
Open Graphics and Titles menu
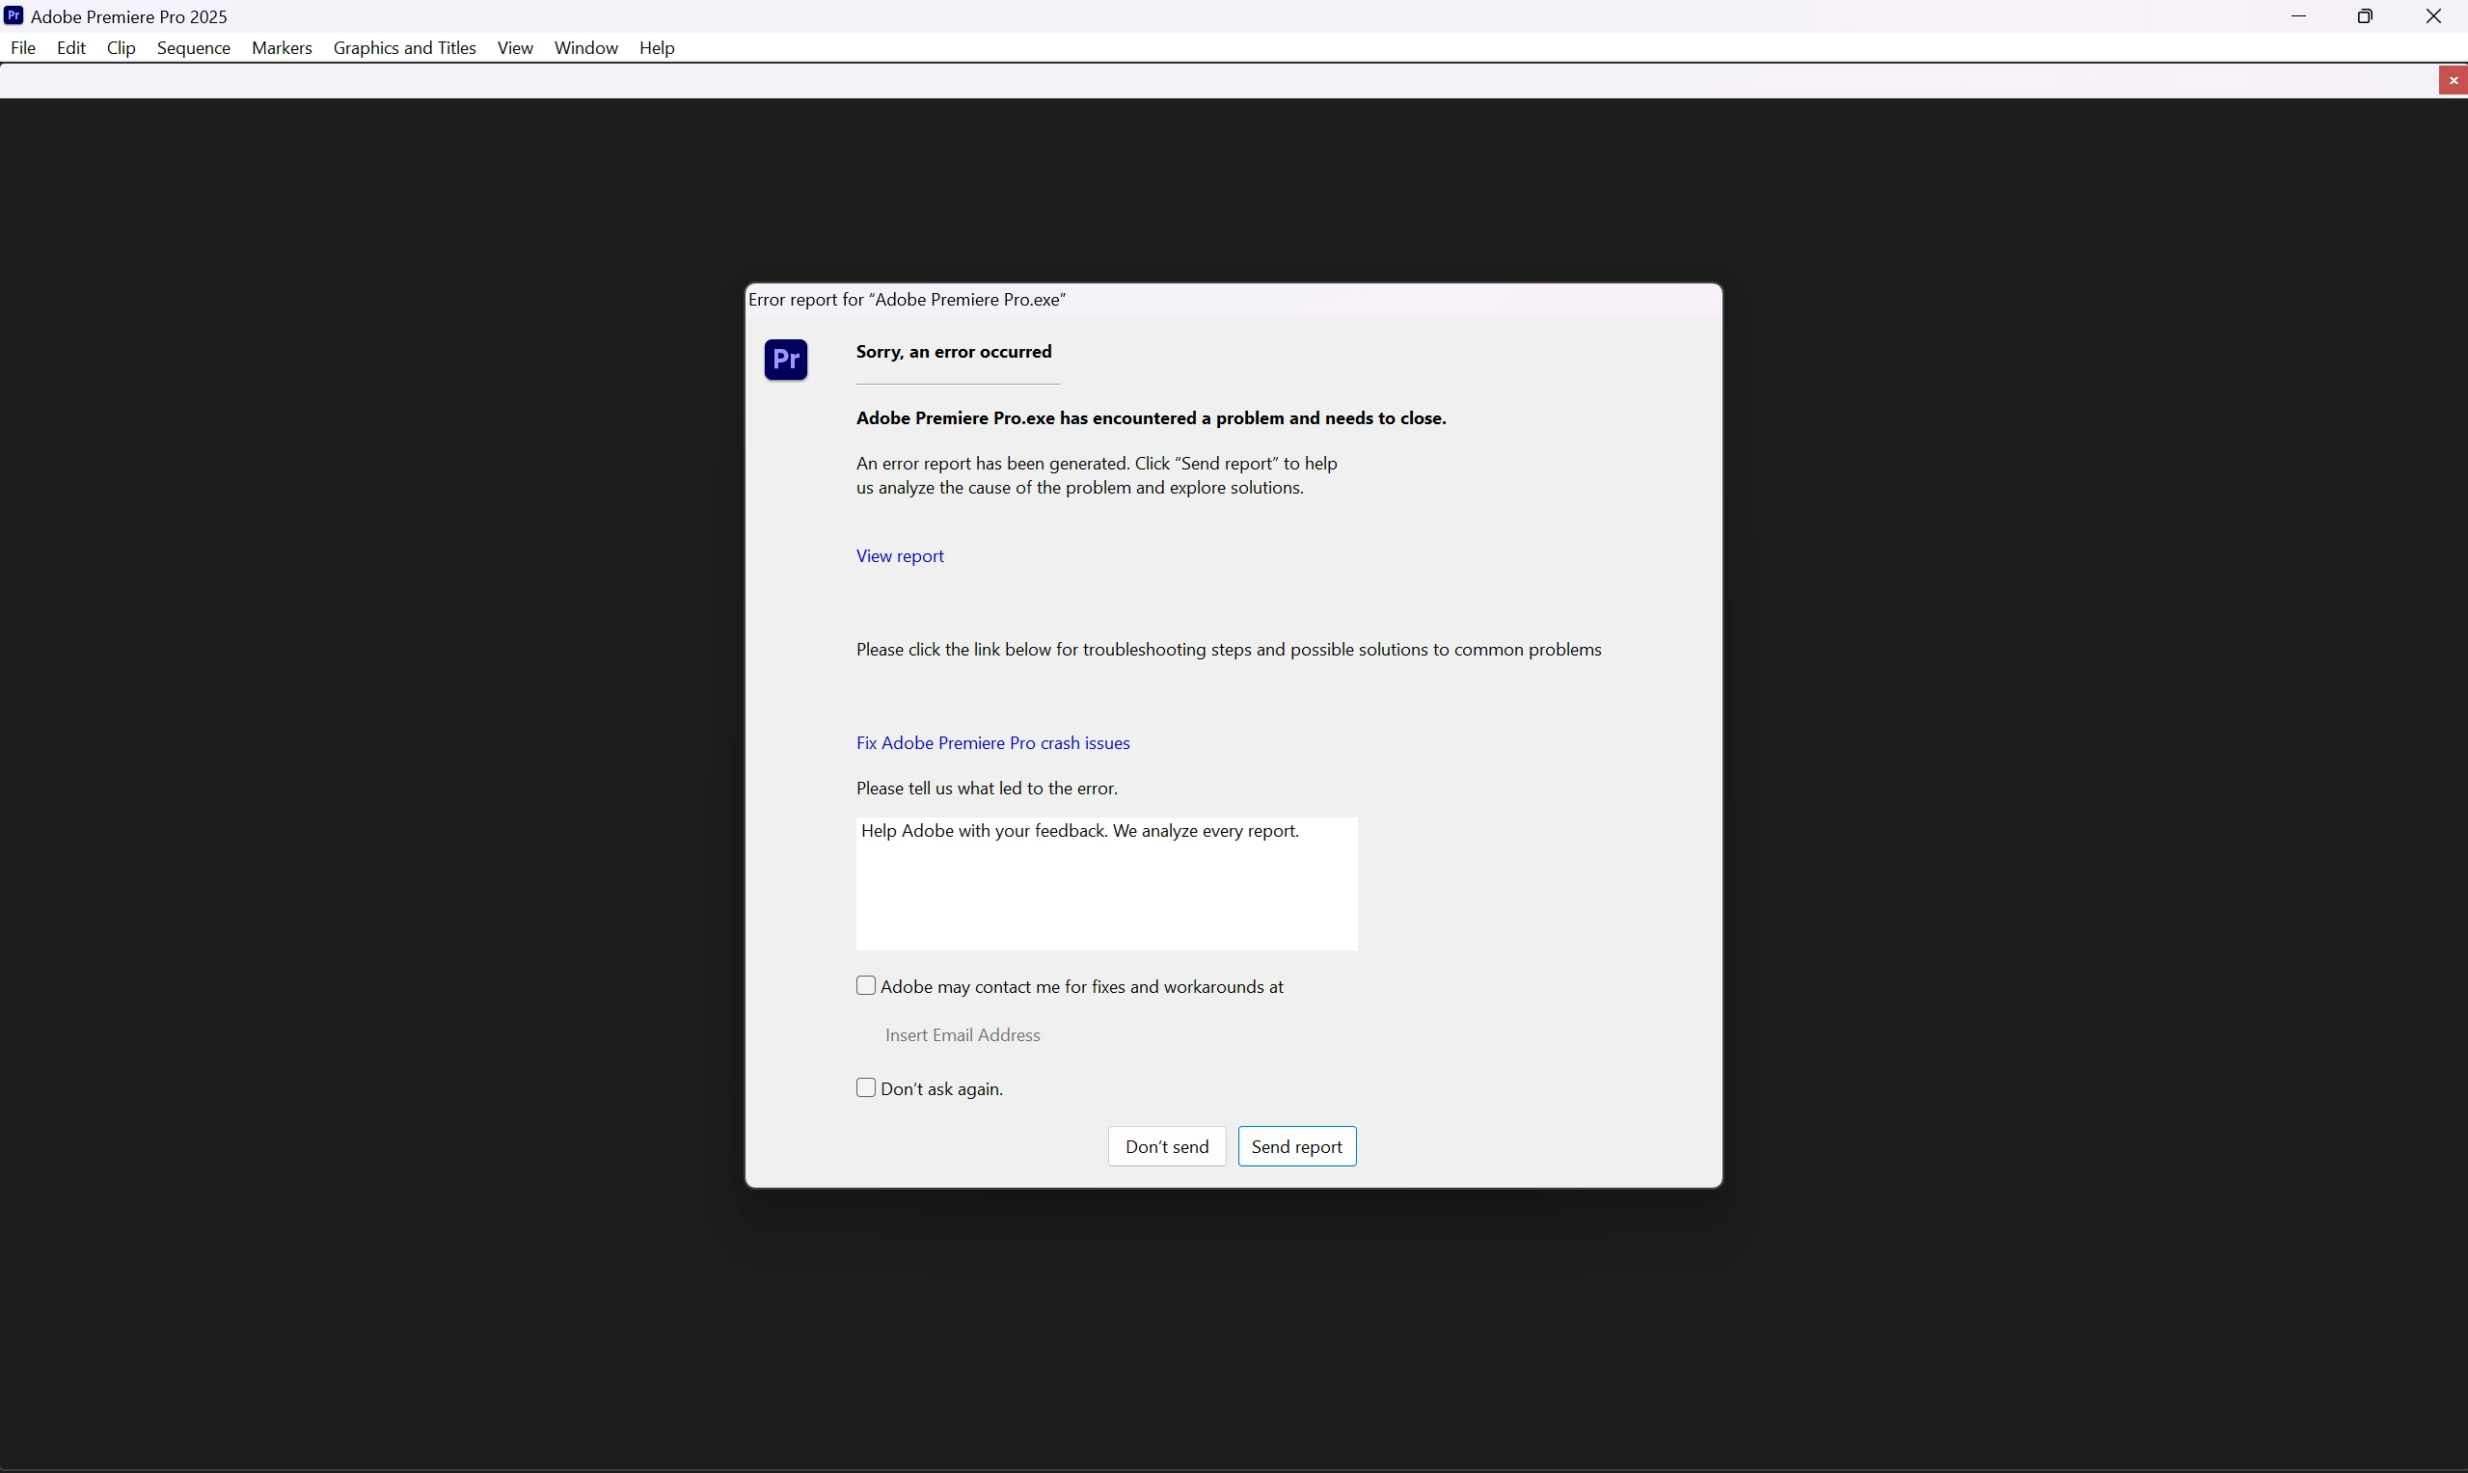coord(404,47)
